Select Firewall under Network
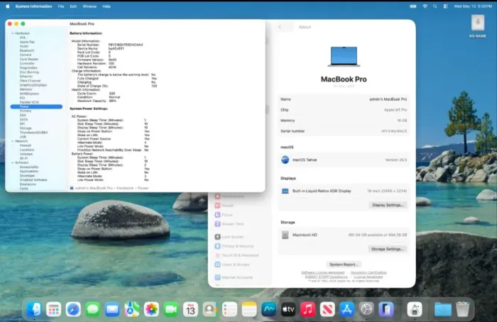Image resolution: width=497 pixels, height=322 pixels. pyautogui.click(x=26, y=145)
